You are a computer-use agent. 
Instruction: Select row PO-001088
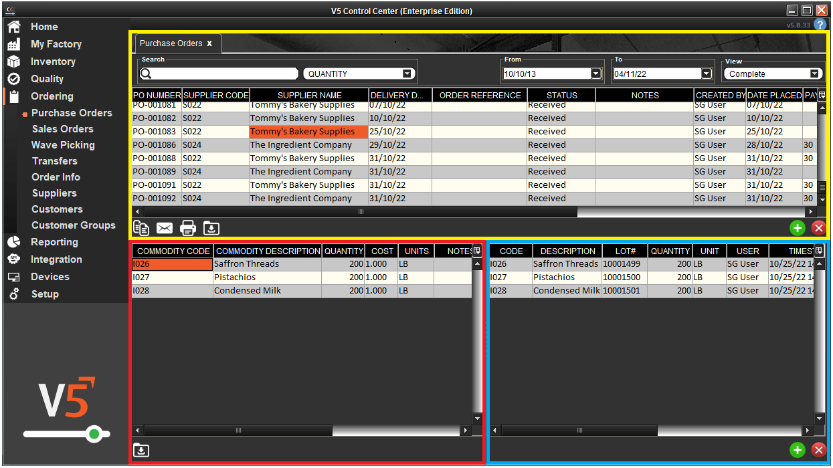pyautogui.click(x=474, y=158)
